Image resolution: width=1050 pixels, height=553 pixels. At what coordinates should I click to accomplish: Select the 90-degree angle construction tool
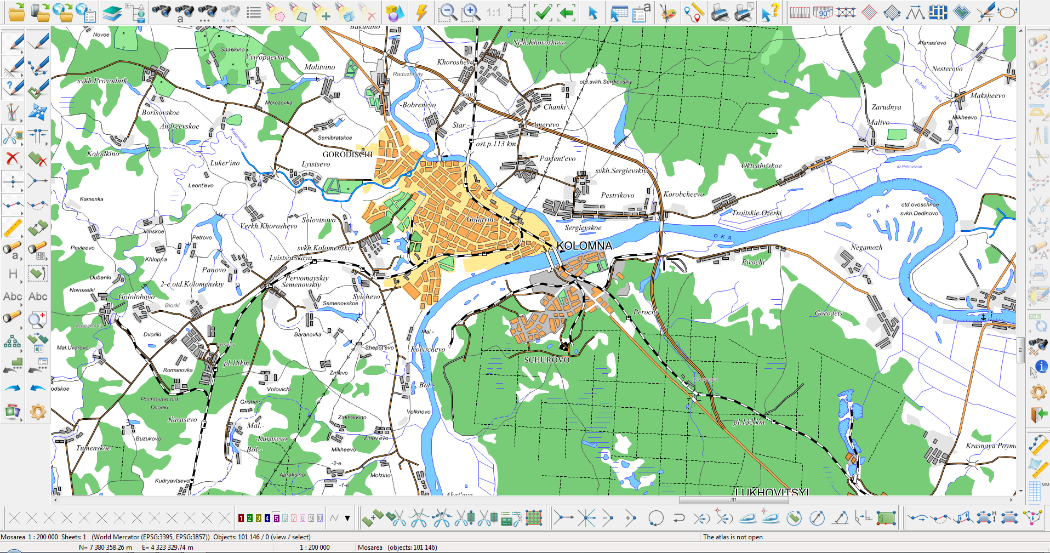pos(823,12)
